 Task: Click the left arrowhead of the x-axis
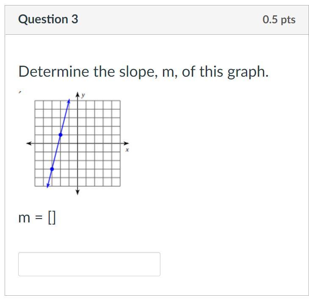29,143
